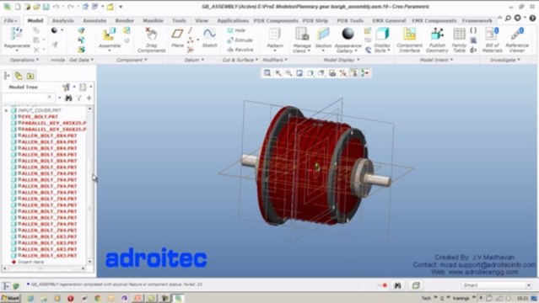Switch to the Annotate tab
The image size is (539, 303).
coord(94,20)
